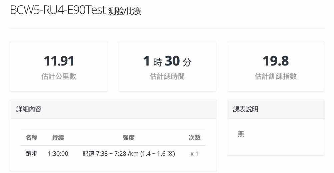Screen dimensions: 334x173
Task: Click the BCW5-RU4-E90Test workout title
Action: tap(58, 10)
